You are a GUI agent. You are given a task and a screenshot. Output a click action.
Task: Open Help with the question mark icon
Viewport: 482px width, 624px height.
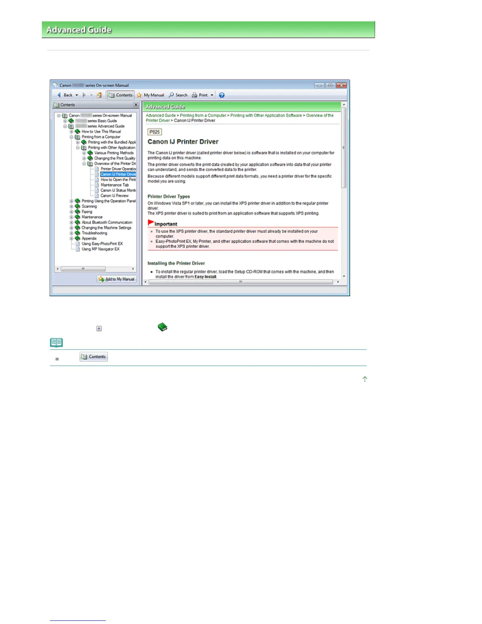(x=222, y=95)
